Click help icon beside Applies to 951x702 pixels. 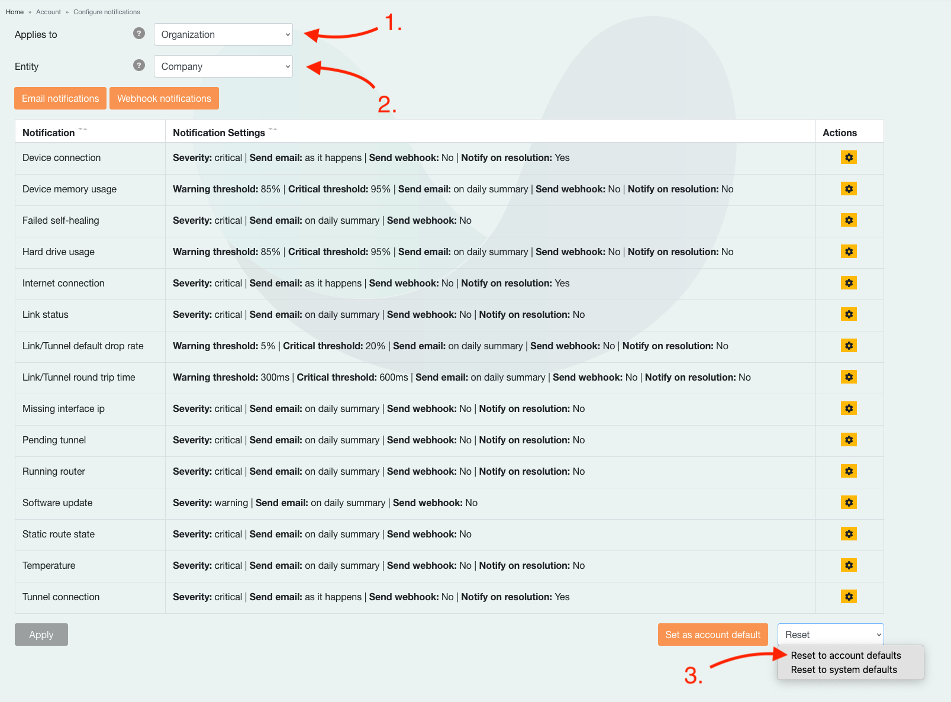pos(139,33)
